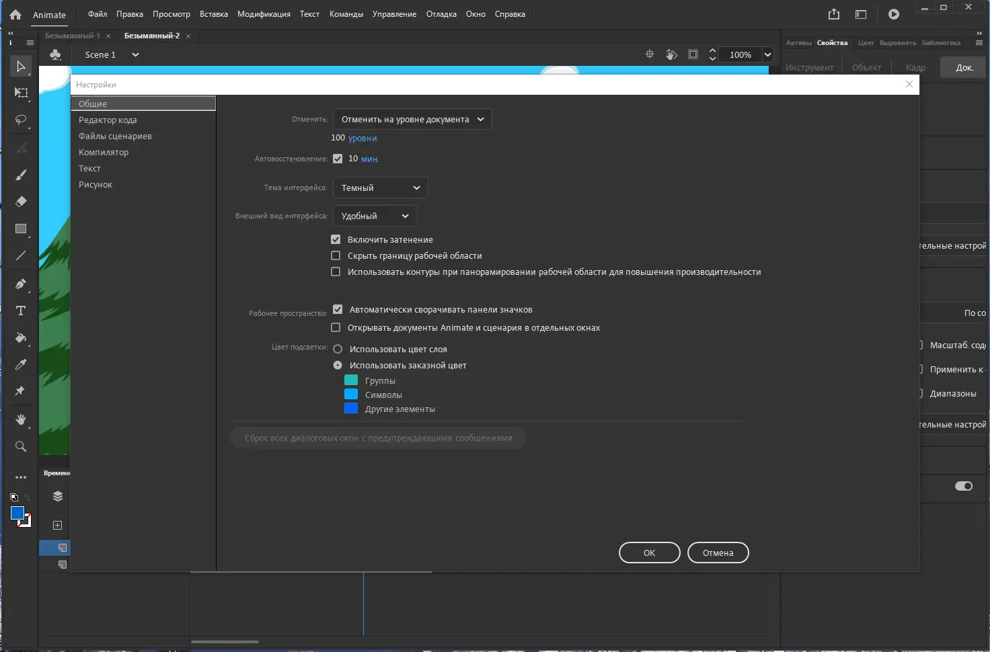Open the 'Управление' menu
Screen dimensions: 990x652
pos(394,14)
